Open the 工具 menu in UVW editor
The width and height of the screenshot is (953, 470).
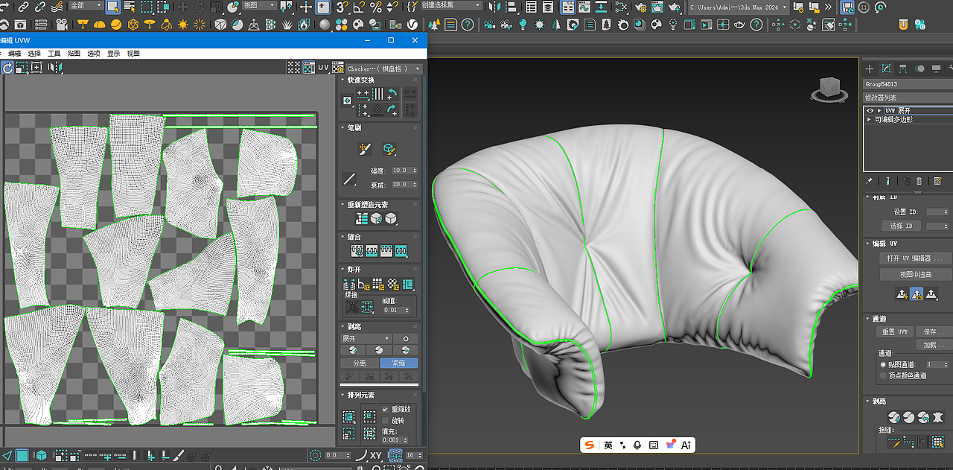pos(54,54)
